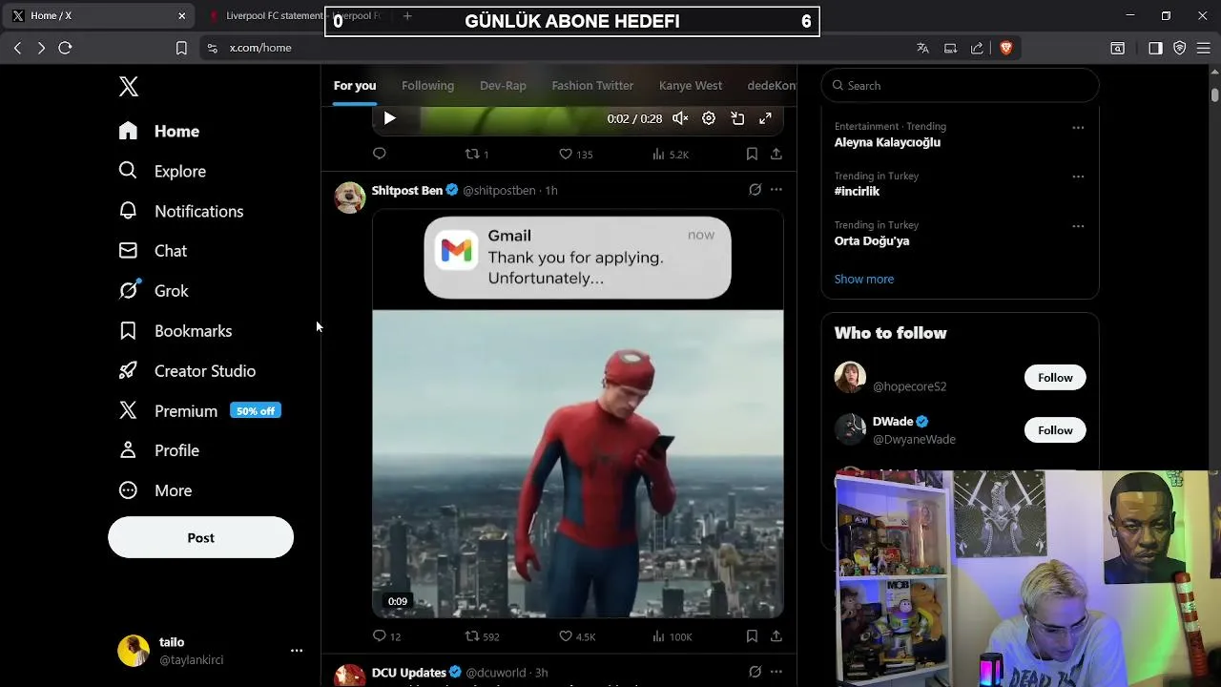This screenshot has width=1221, height=687.
Task: Switch to the Kanye West tab
Action: [691, 86]
